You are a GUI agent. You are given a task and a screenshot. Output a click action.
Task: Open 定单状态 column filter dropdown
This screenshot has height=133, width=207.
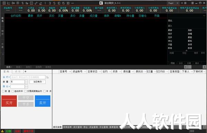[x=100, y=72]
